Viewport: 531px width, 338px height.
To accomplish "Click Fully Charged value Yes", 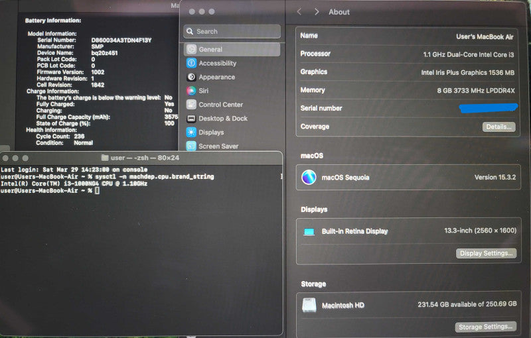I will tap(169, 104).
